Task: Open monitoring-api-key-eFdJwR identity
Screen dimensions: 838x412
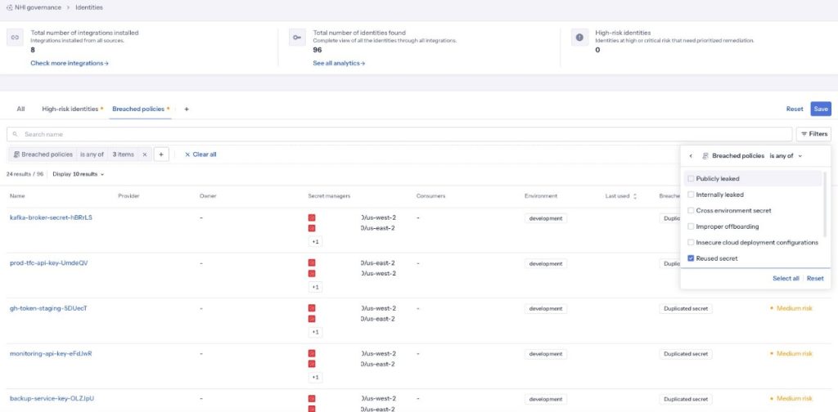Action: point(51,353)
